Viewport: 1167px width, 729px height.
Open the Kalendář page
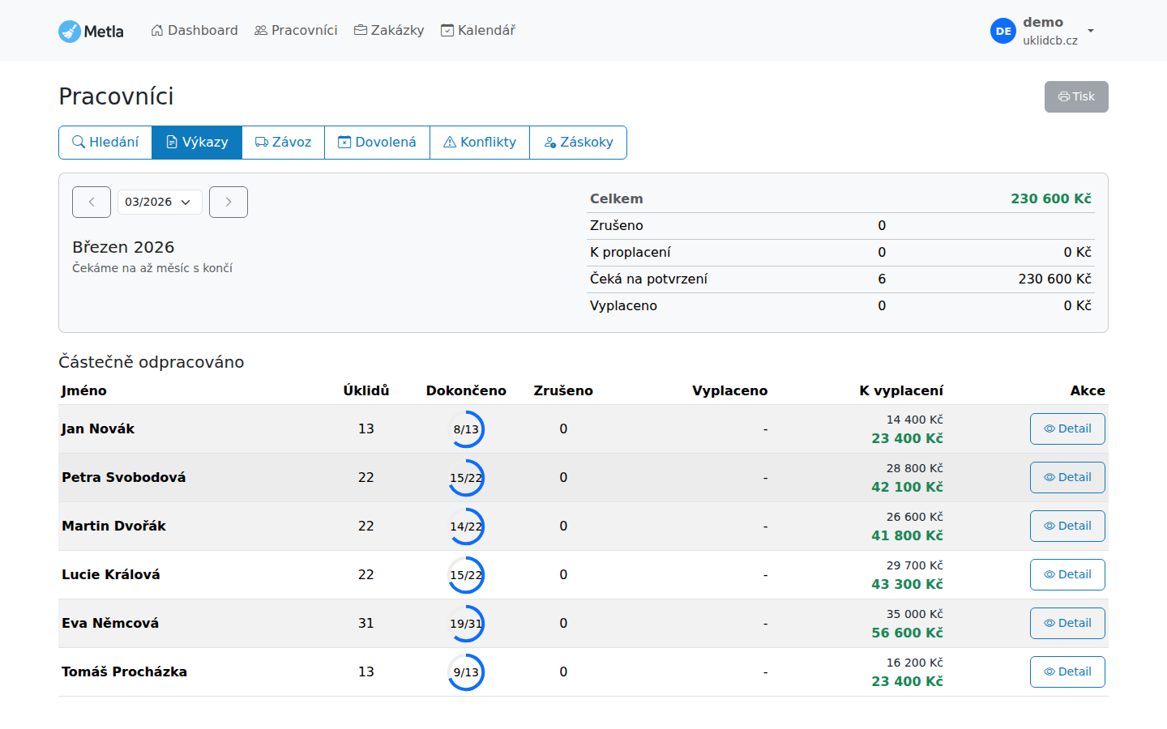point(478,31)
